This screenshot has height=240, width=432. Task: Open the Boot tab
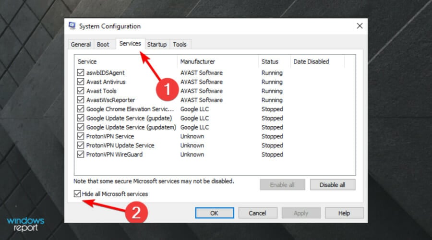(x=103, y=44)
